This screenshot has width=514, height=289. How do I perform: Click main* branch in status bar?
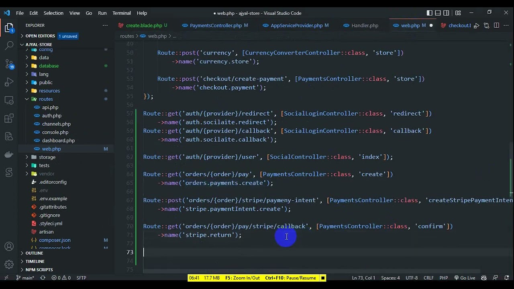point(25,278)
